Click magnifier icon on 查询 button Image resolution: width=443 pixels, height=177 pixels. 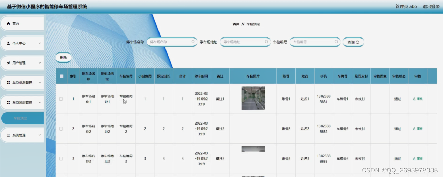coord(357,42)
